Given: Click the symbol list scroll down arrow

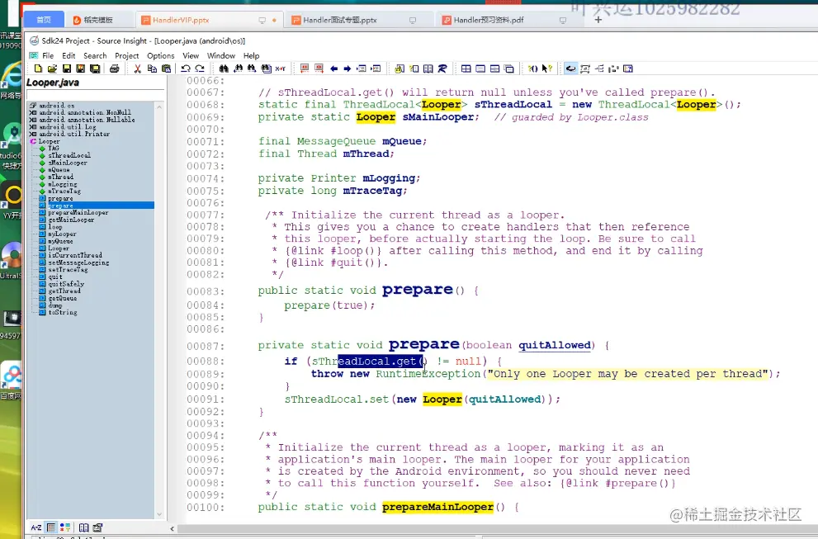Looking at the screenshot, I should [x=159, y=514].
